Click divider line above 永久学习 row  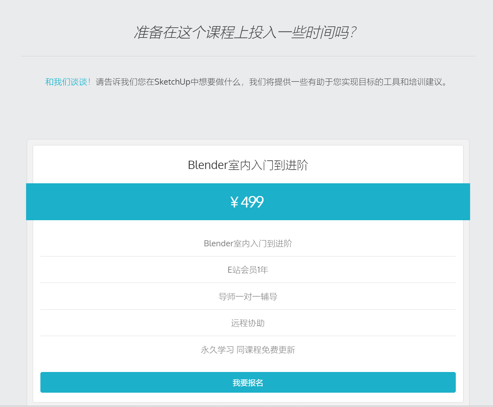[x=248, y=336]
